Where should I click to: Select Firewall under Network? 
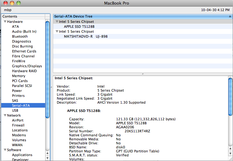coord(18,125)
